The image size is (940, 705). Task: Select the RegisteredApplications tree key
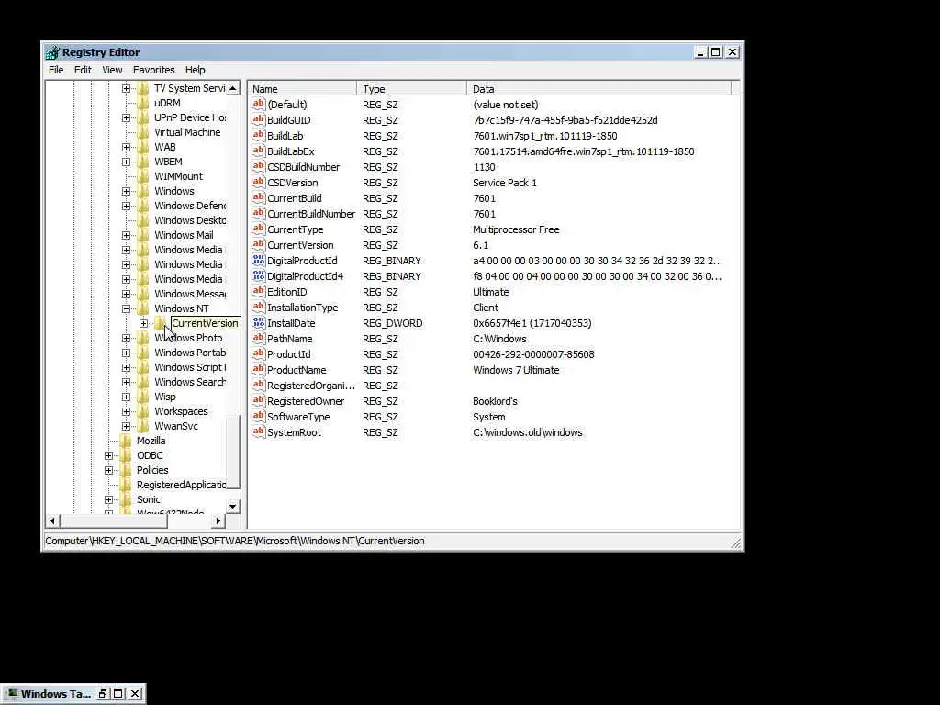pyautogui.click(x=181, y=485)
